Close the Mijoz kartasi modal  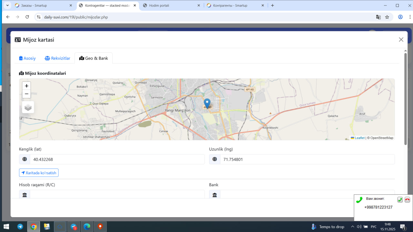click(401, 40)
